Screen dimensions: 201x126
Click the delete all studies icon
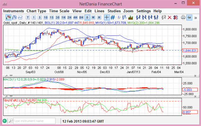point(175,17)
